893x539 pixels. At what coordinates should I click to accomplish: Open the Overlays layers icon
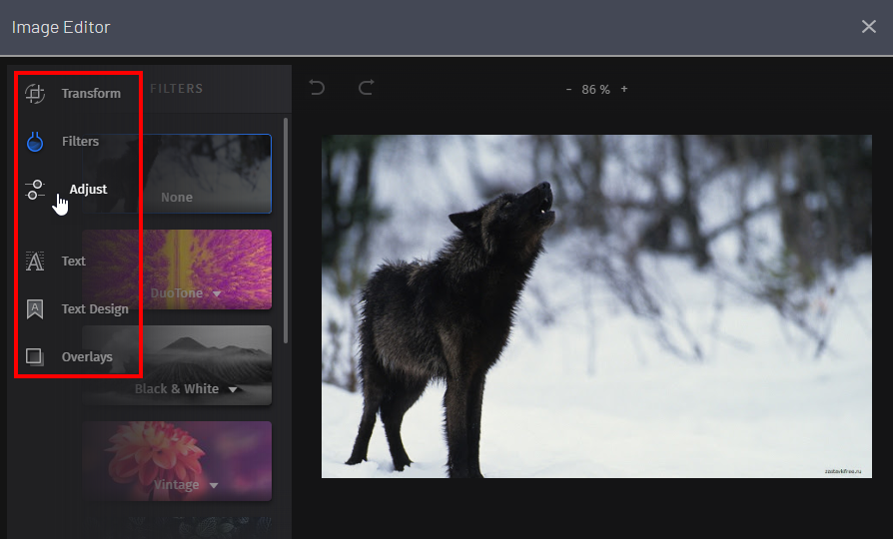35,357
